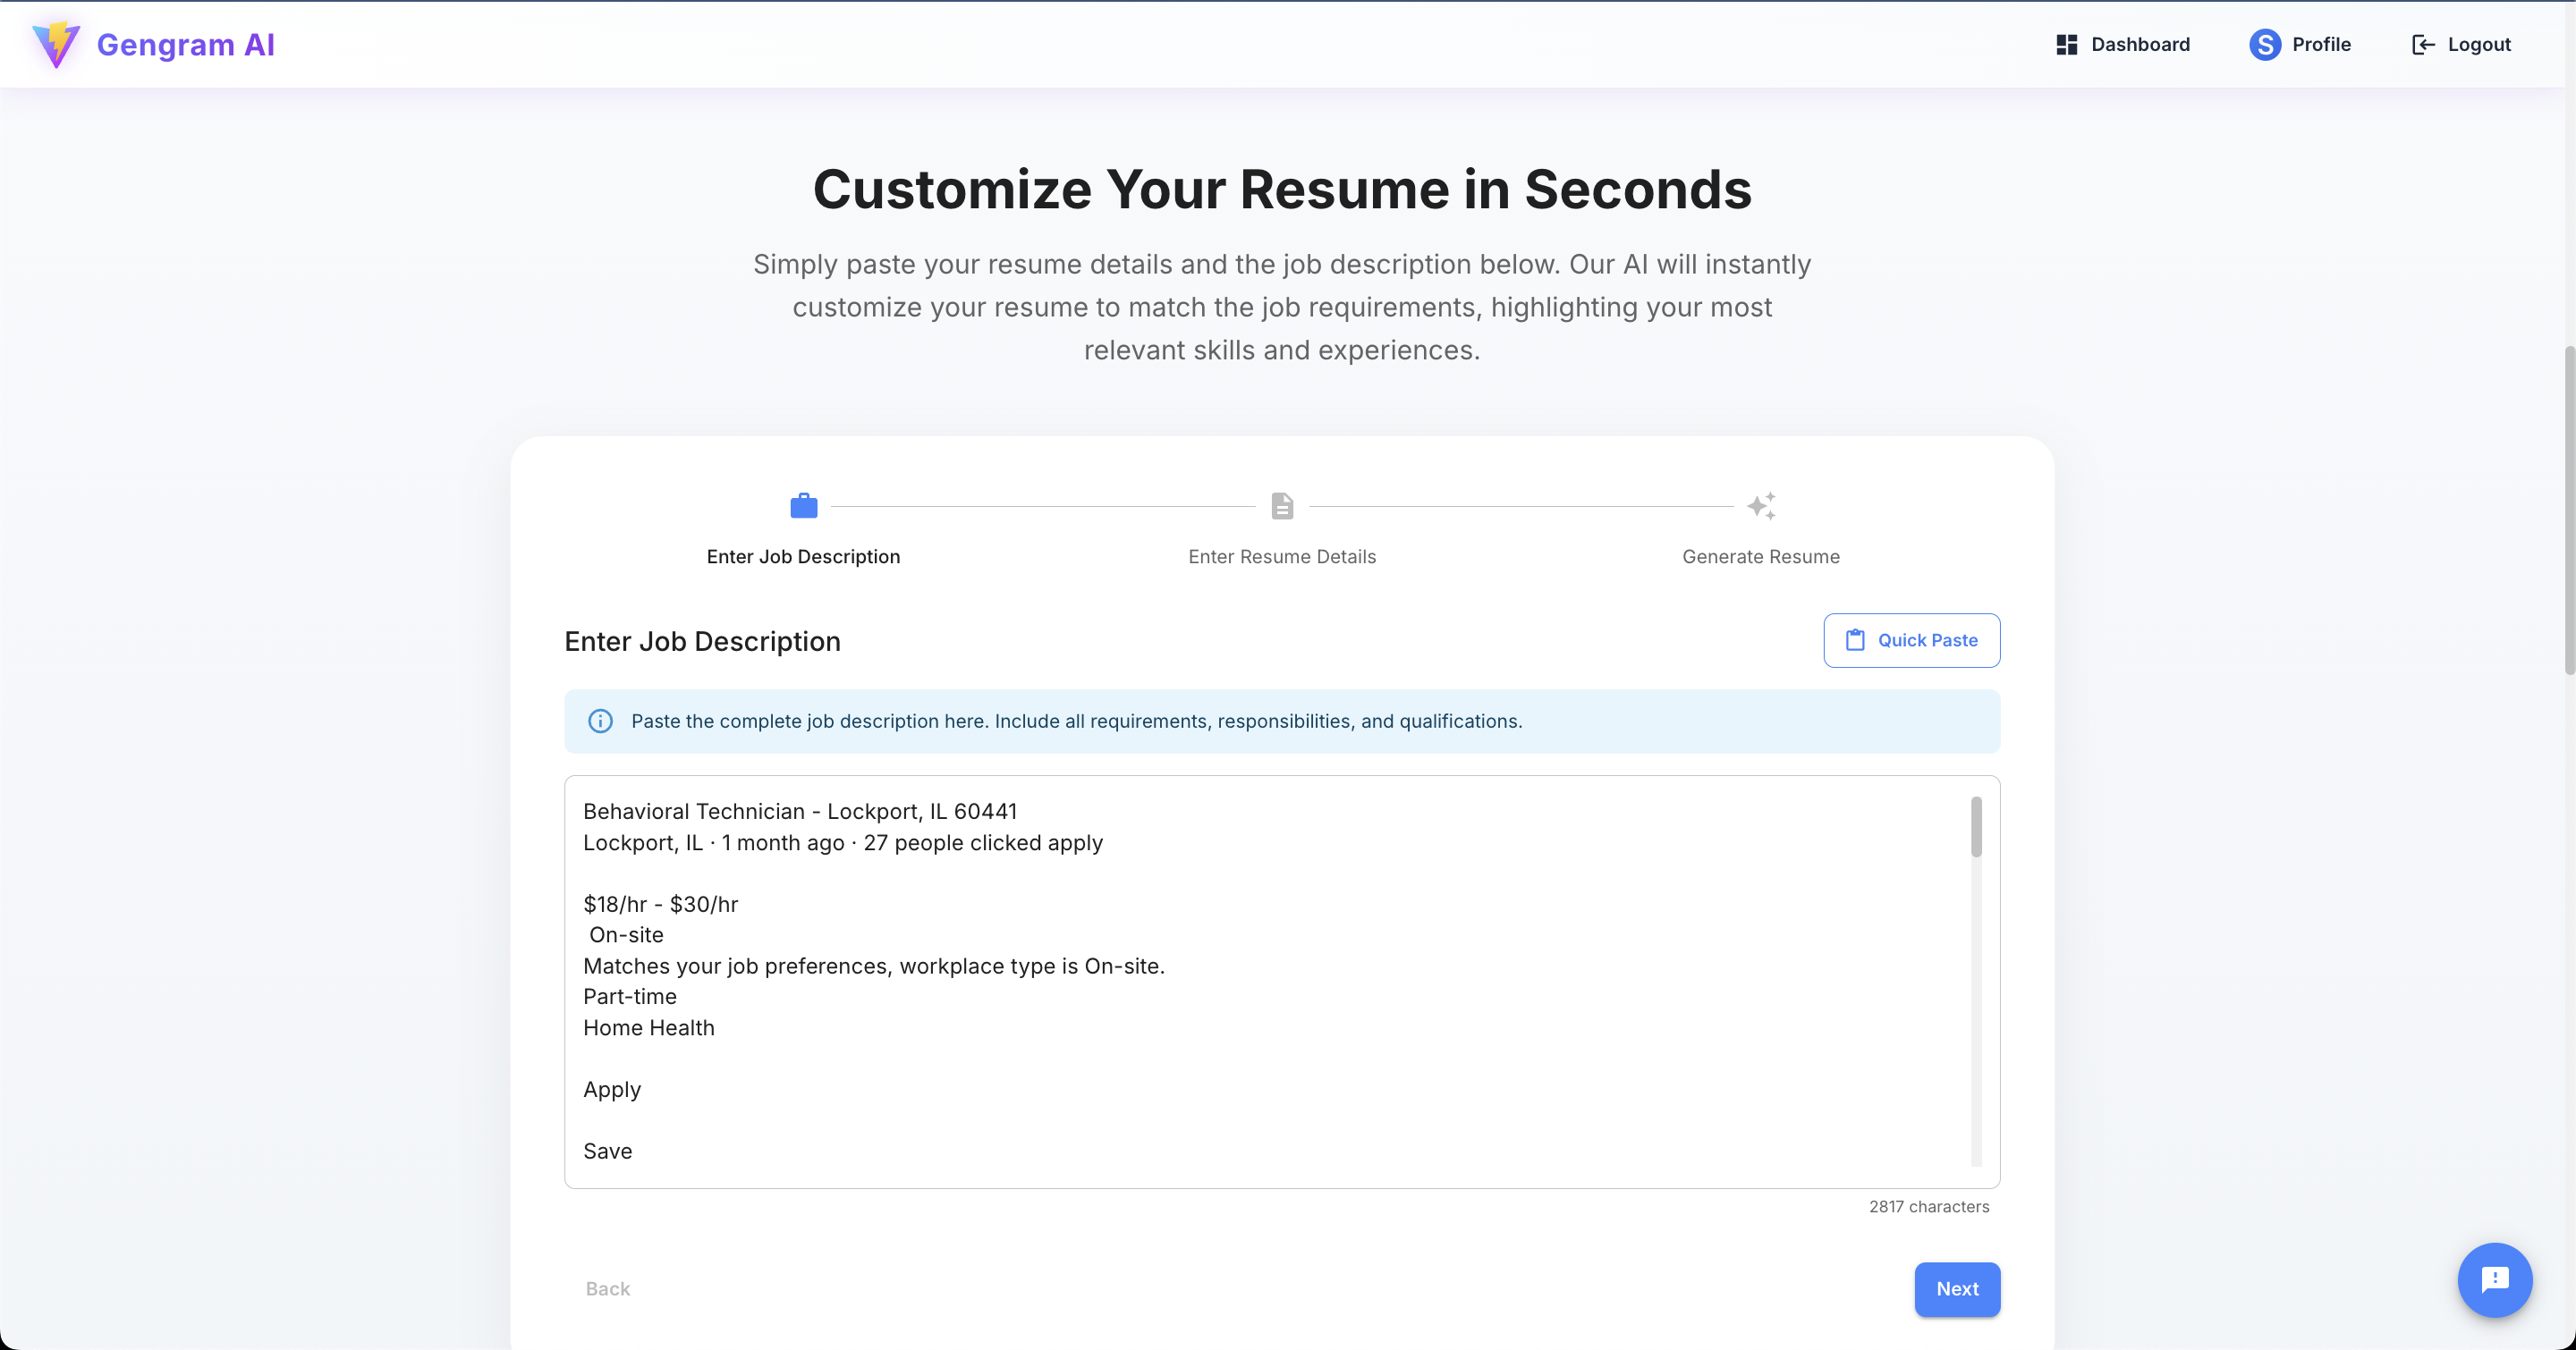Click the Gengram AI logo icon
This screenshot has height=1350, width=2576.
coord(56,45)
